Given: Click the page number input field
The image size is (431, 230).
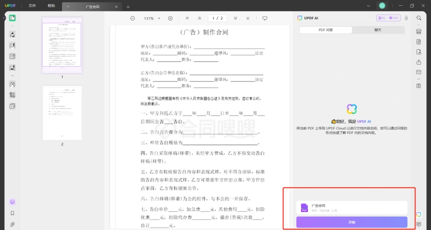Looking at the screenshot, I should (x=217, y=19).
